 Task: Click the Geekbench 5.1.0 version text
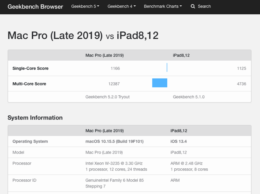click(188, 97)
